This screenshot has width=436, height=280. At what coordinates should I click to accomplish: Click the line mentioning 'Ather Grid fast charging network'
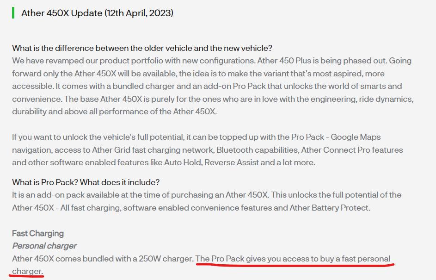coord(208,150)
